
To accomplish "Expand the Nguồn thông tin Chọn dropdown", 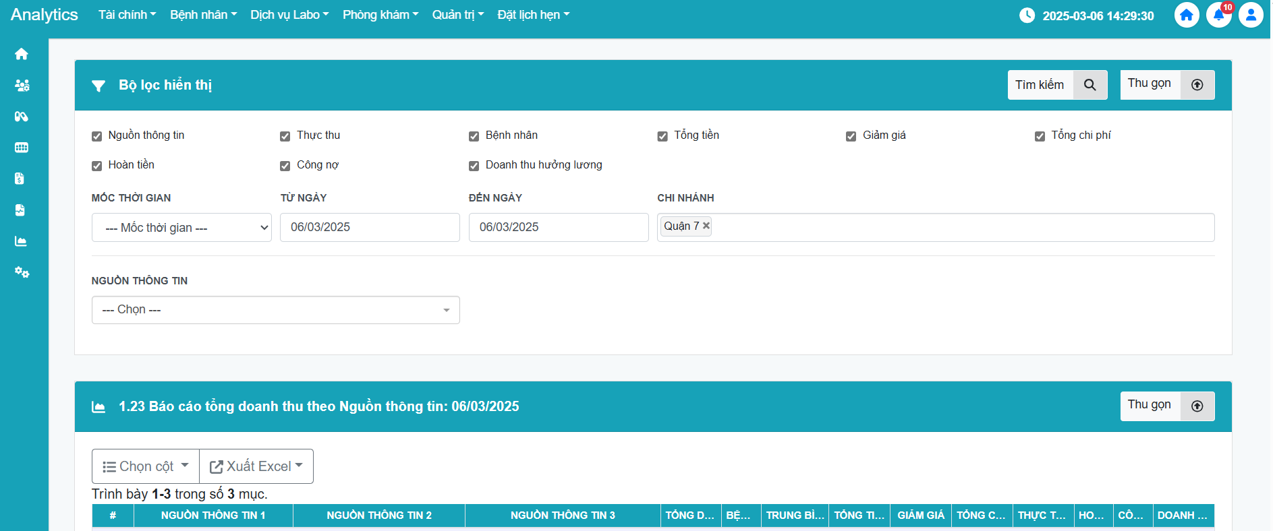I will (275, 310).
